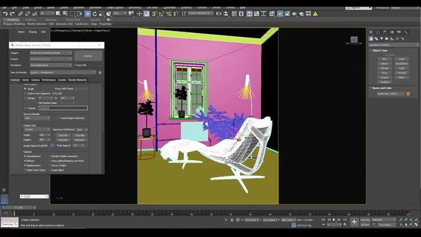421x237 pixels.
Task: Create a Sphere primitive
Action: pos(384,64)
